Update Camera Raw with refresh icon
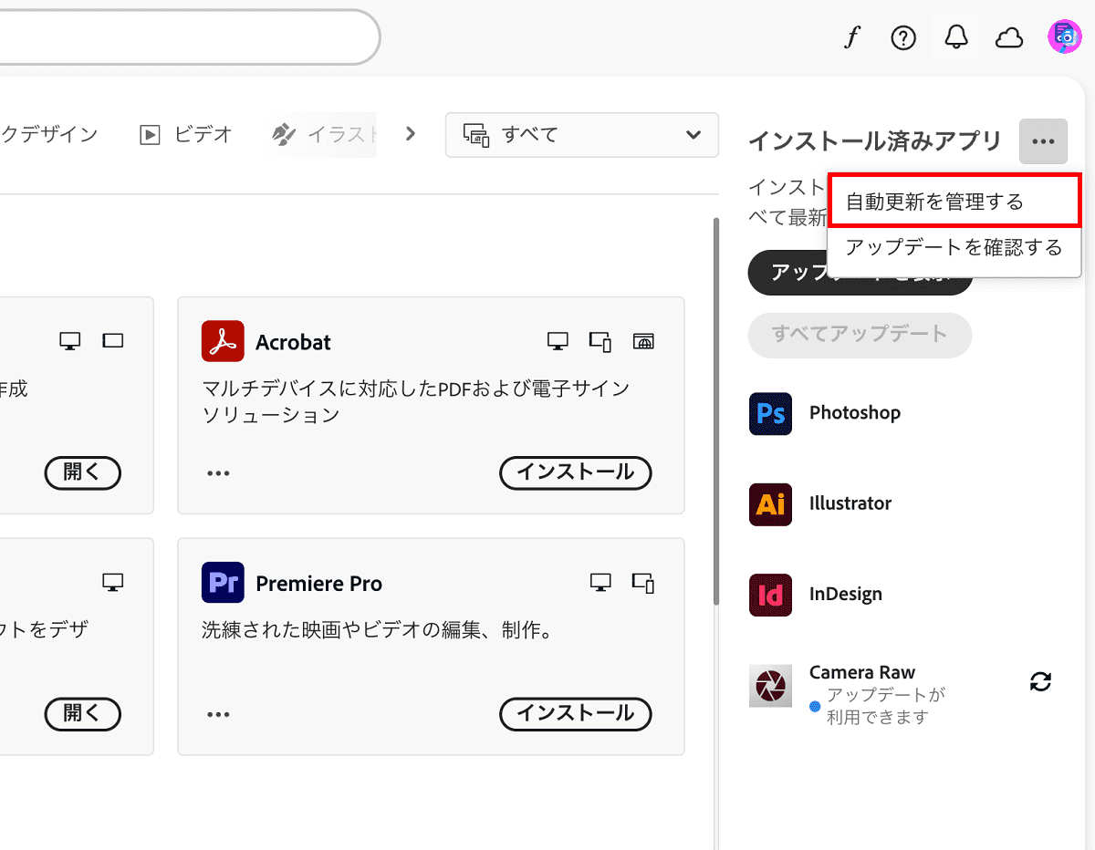 point(1040,681)
